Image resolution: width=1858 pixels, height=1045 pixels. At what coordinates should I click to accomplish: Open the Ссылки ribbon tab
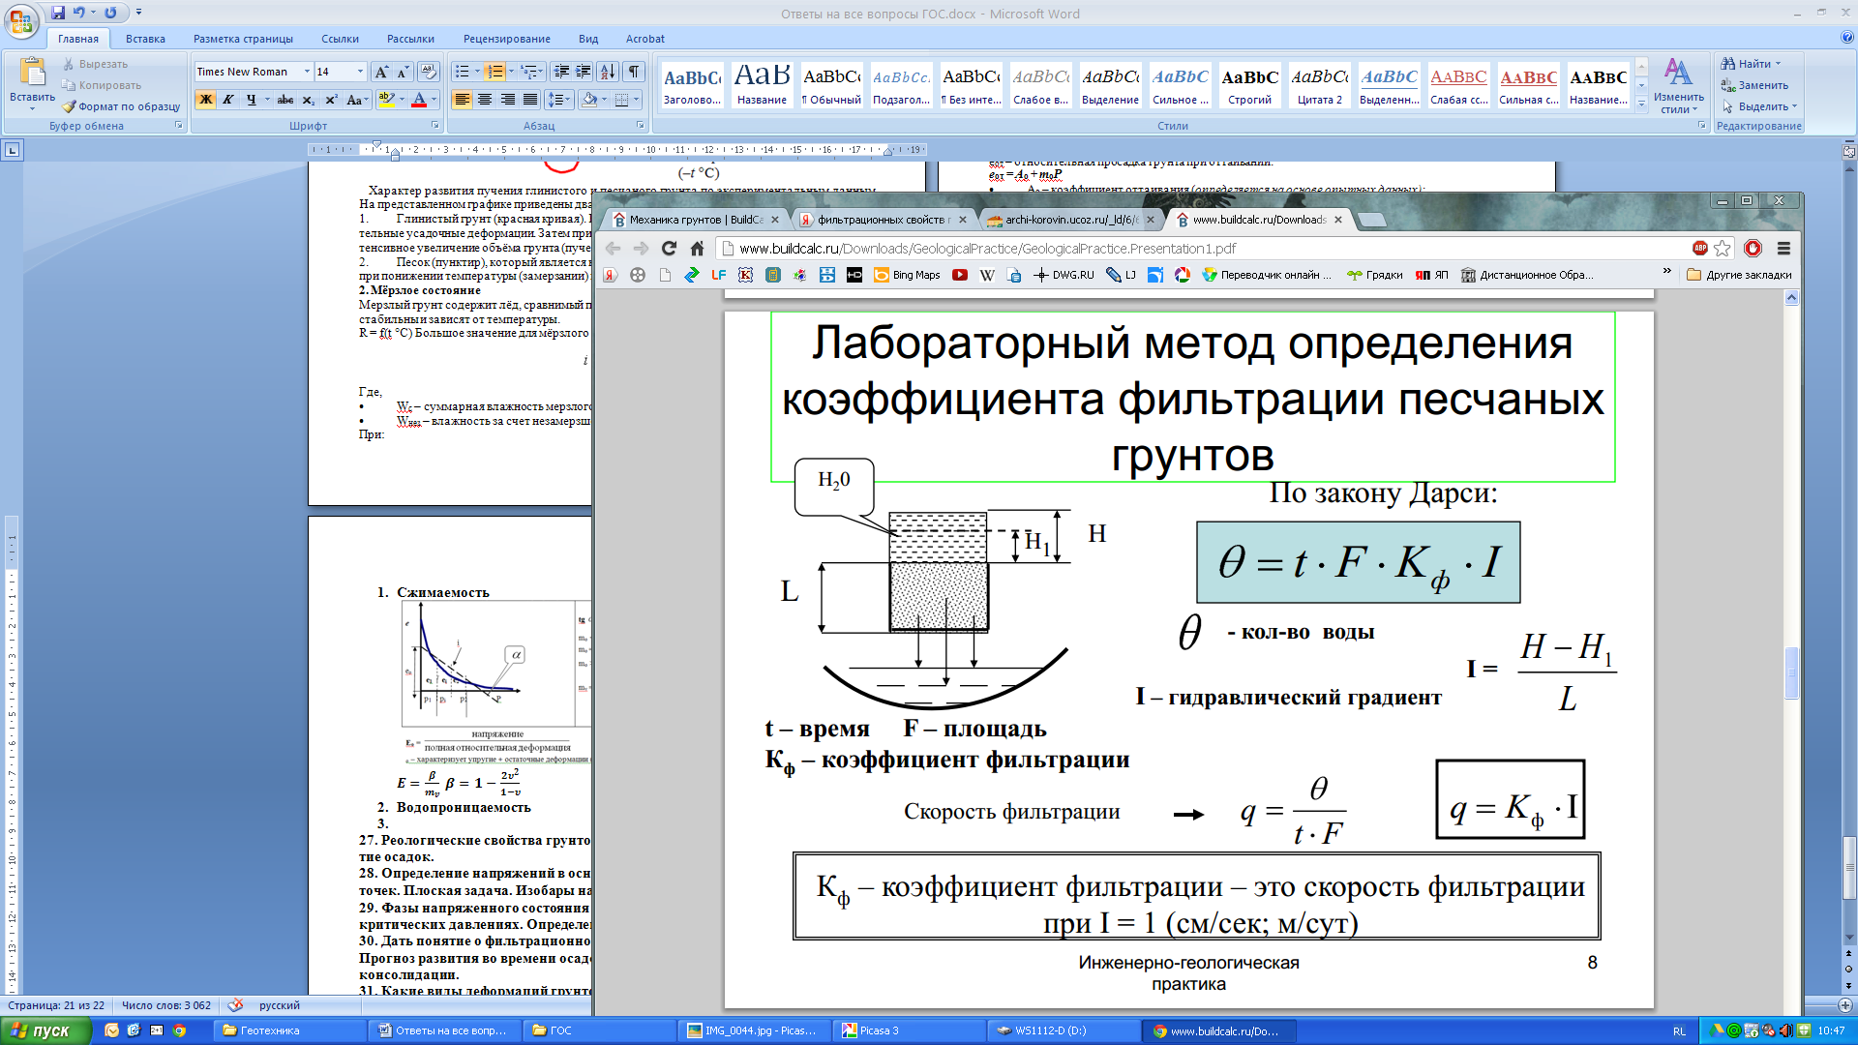coord(340,39)
